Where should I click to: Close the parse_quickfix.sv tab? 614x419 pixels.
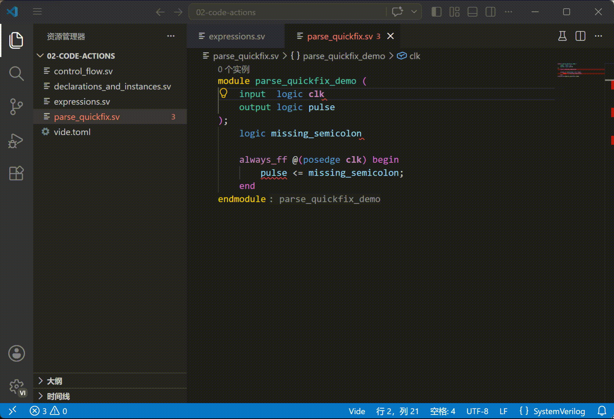point(390,36)
